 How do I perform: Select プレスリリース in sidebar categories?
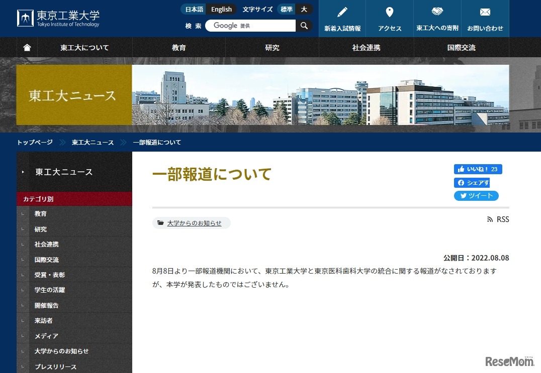55,367
